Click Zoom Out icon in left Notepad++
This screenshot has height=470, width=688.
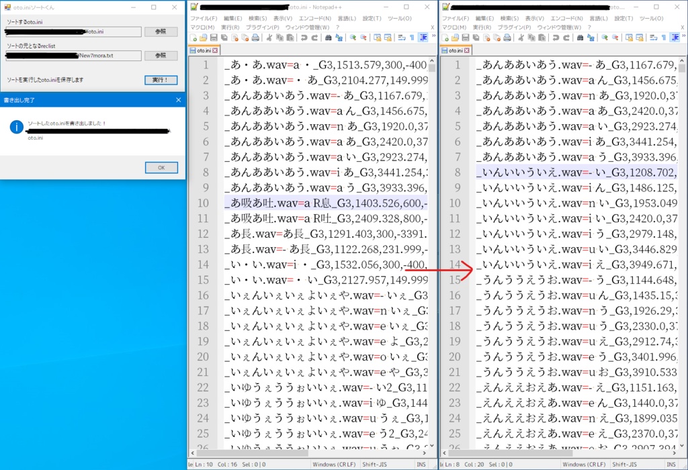[363, 38]
